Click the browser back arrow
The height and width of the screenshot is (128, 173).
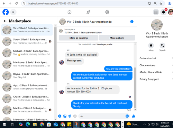point(4,3)
